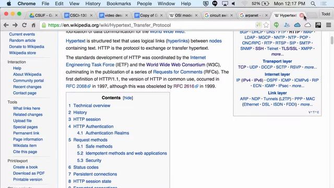Open the ARP link in Link layer
Viewport: 334px width, 188px height.
(x=244, y=99)
